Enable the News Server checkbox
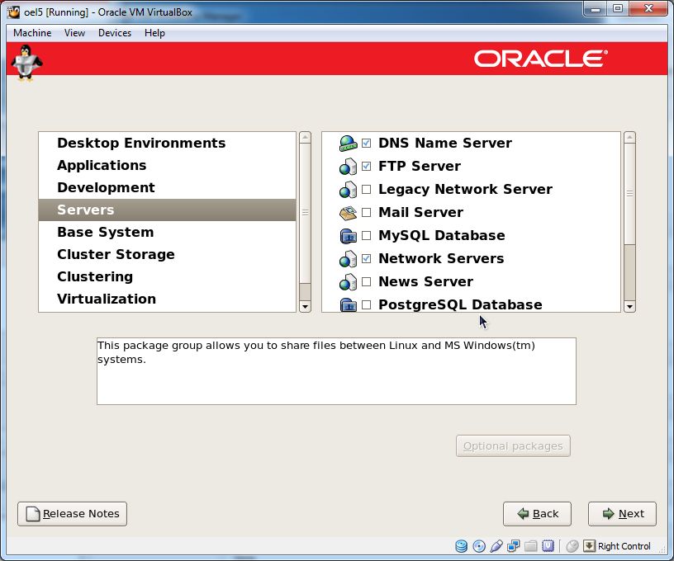Screen dimensions: 674x561 366,281
